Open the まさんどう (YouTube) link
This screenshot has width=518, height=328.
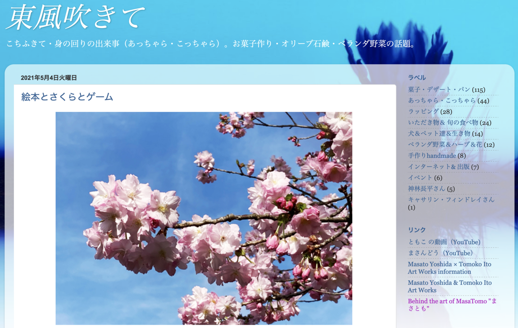click(x=440, y=253)
